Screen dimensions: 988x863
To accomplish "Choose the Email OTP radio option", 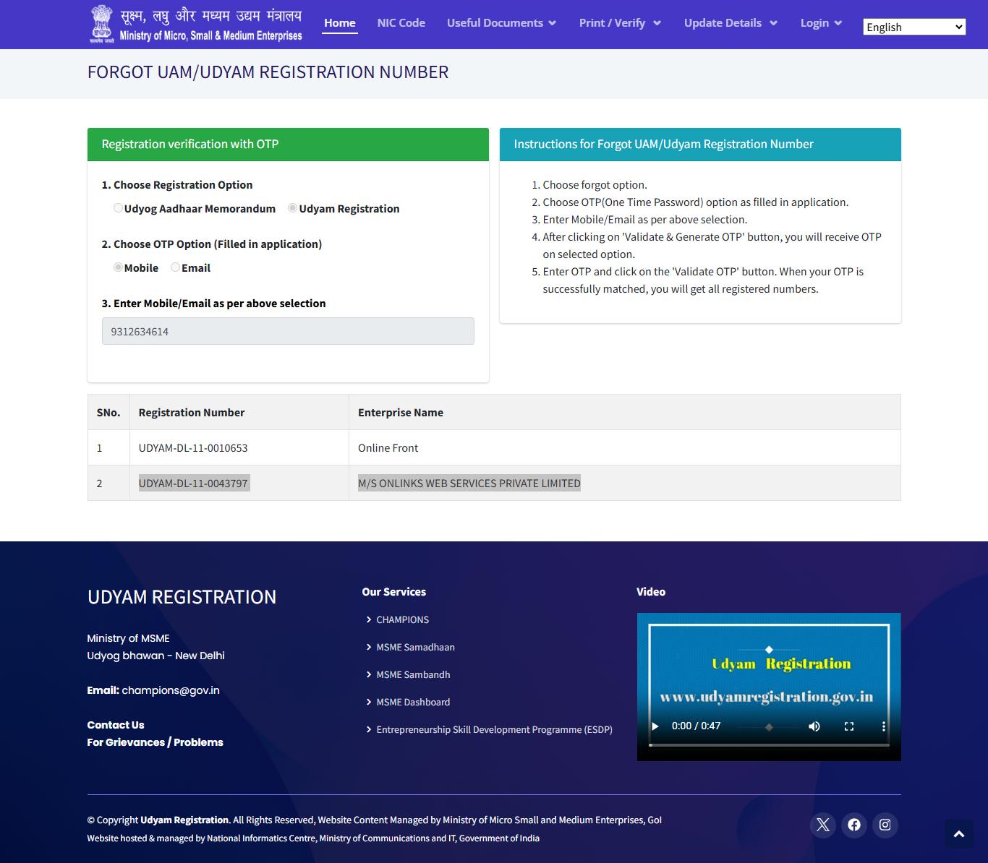I will coord(175,267).
